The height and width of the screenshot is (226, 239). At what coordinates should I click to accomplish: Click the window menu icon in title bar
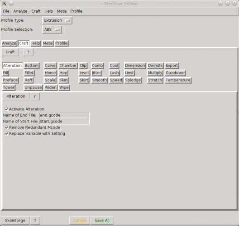click(x=4, y=3)
